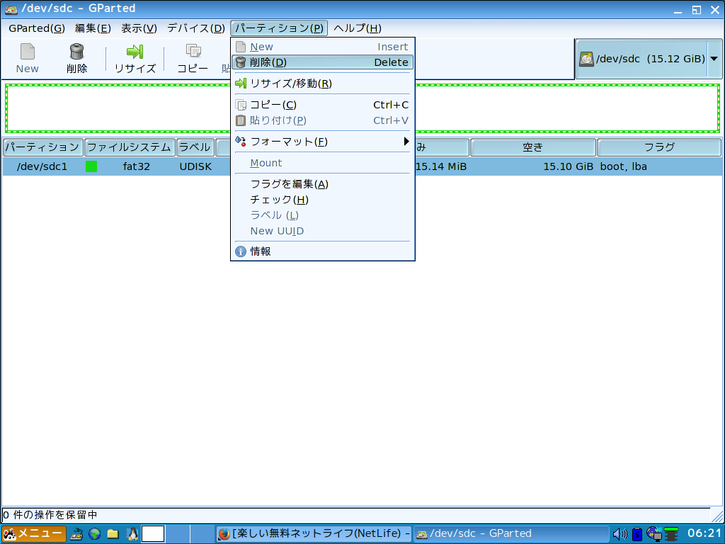Select チェック(H) menu entry
Screen dimensions: 725x544
click(322, 200)
